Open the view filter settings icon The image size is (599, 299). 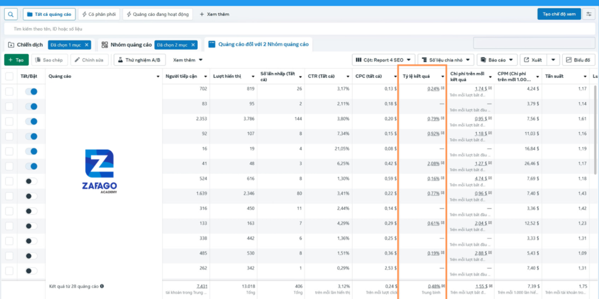click(589, 15)
